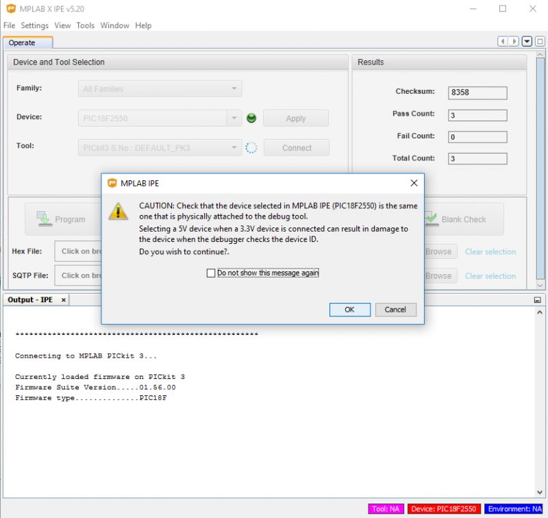This screenshot has height=518, width=548.
Task: Clear selection for the SQTP File
Action: [x=490, y=275]
